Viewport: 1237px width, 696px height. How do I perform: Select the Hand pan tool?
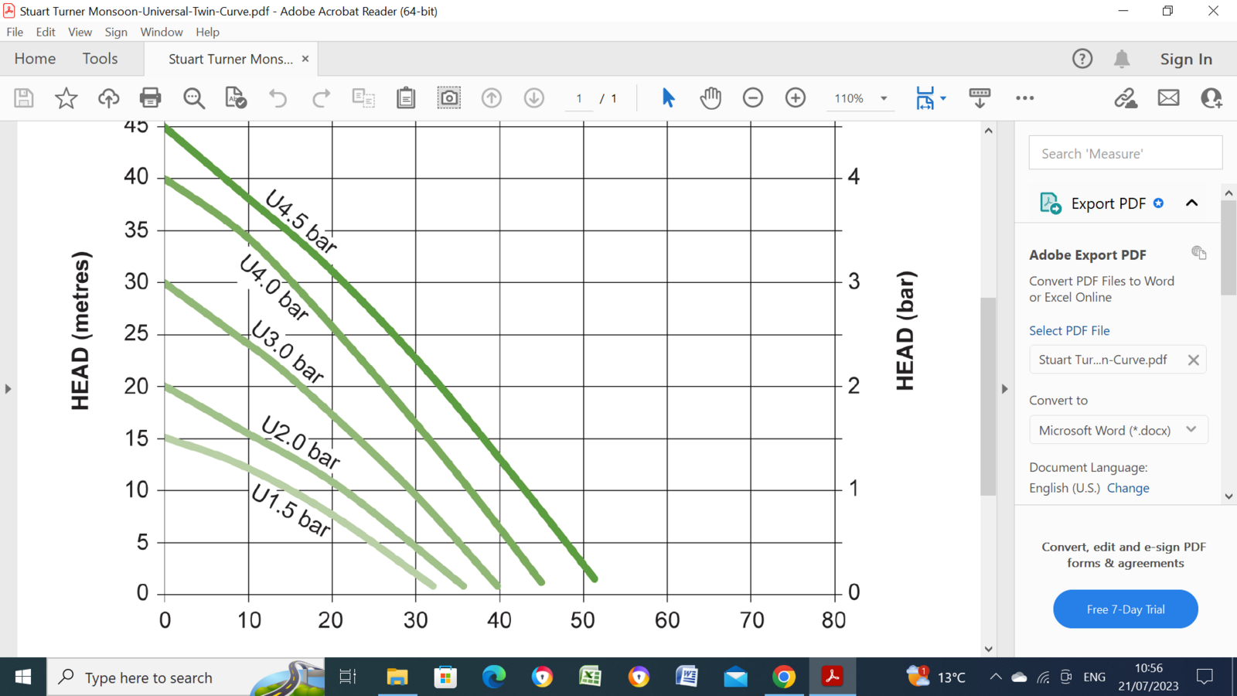(711, 98)
